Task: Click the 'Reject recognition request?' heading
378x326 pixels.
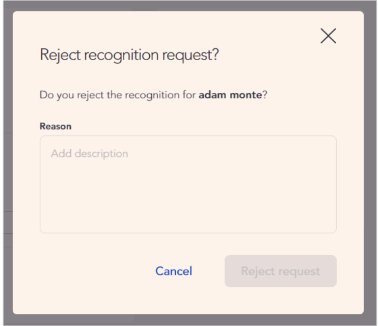Action: point(129,55)
